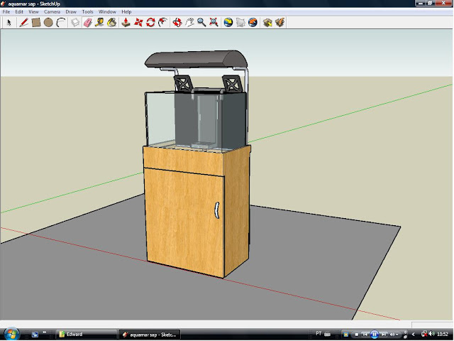Click the left fan bracket on aquarium
The width and height of the screenshot is (454, 341).
click(184, 84)
